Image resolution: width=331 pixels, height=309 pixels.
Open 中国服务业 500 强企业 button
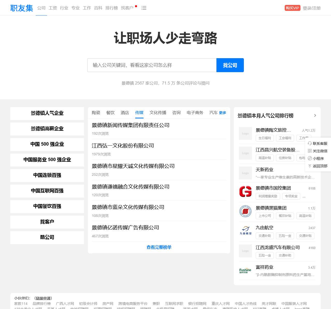47,160
